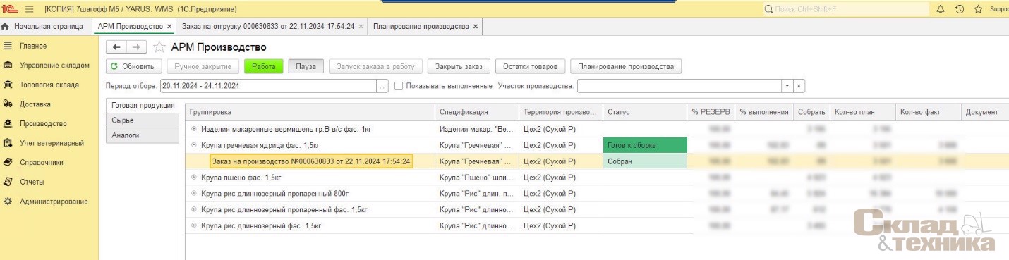This screenshot has width=1009, height=260.
Task: Click the Обновить button
Action: [134, 66]
